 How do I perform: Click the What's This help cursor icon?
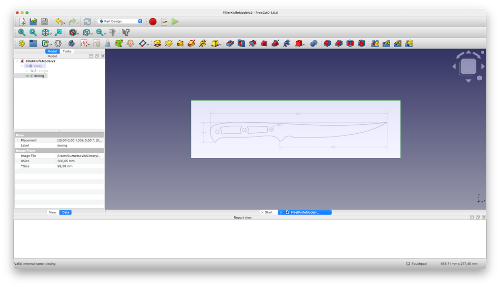coord(125,32)
